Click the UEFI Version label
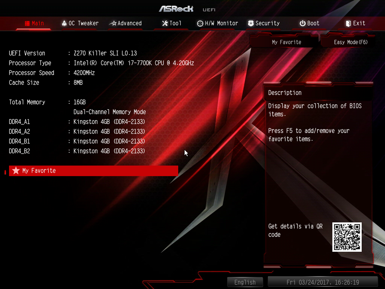Screen dimensions: 385x289 (x=27, y=53)
